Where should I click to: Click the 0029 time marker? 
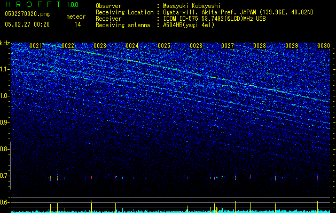pyautogui.click(x=292, y=46)
